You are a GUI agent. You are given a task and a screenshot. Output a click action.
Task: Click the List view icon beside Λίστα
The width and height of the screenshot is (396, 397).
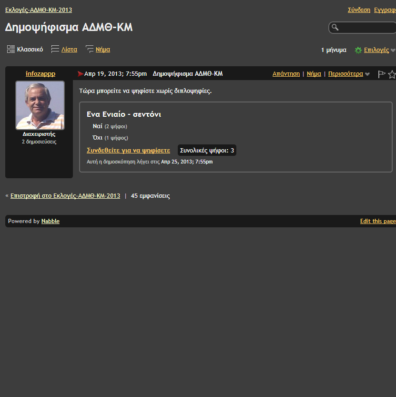coord(55,49)
